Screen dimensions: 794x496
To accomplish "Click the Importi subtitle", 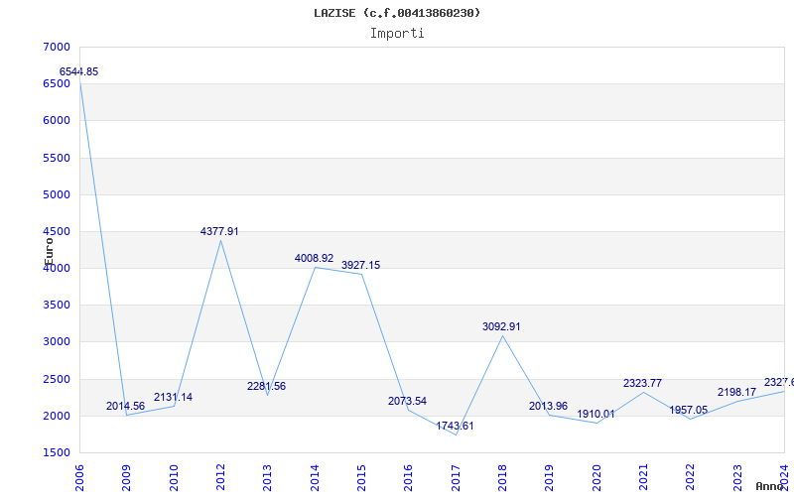I will (x=397, y=34).
